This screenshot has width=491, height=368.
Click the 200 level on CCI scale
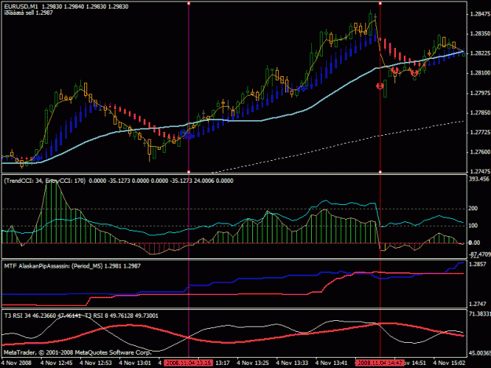[x=473, y=209]
